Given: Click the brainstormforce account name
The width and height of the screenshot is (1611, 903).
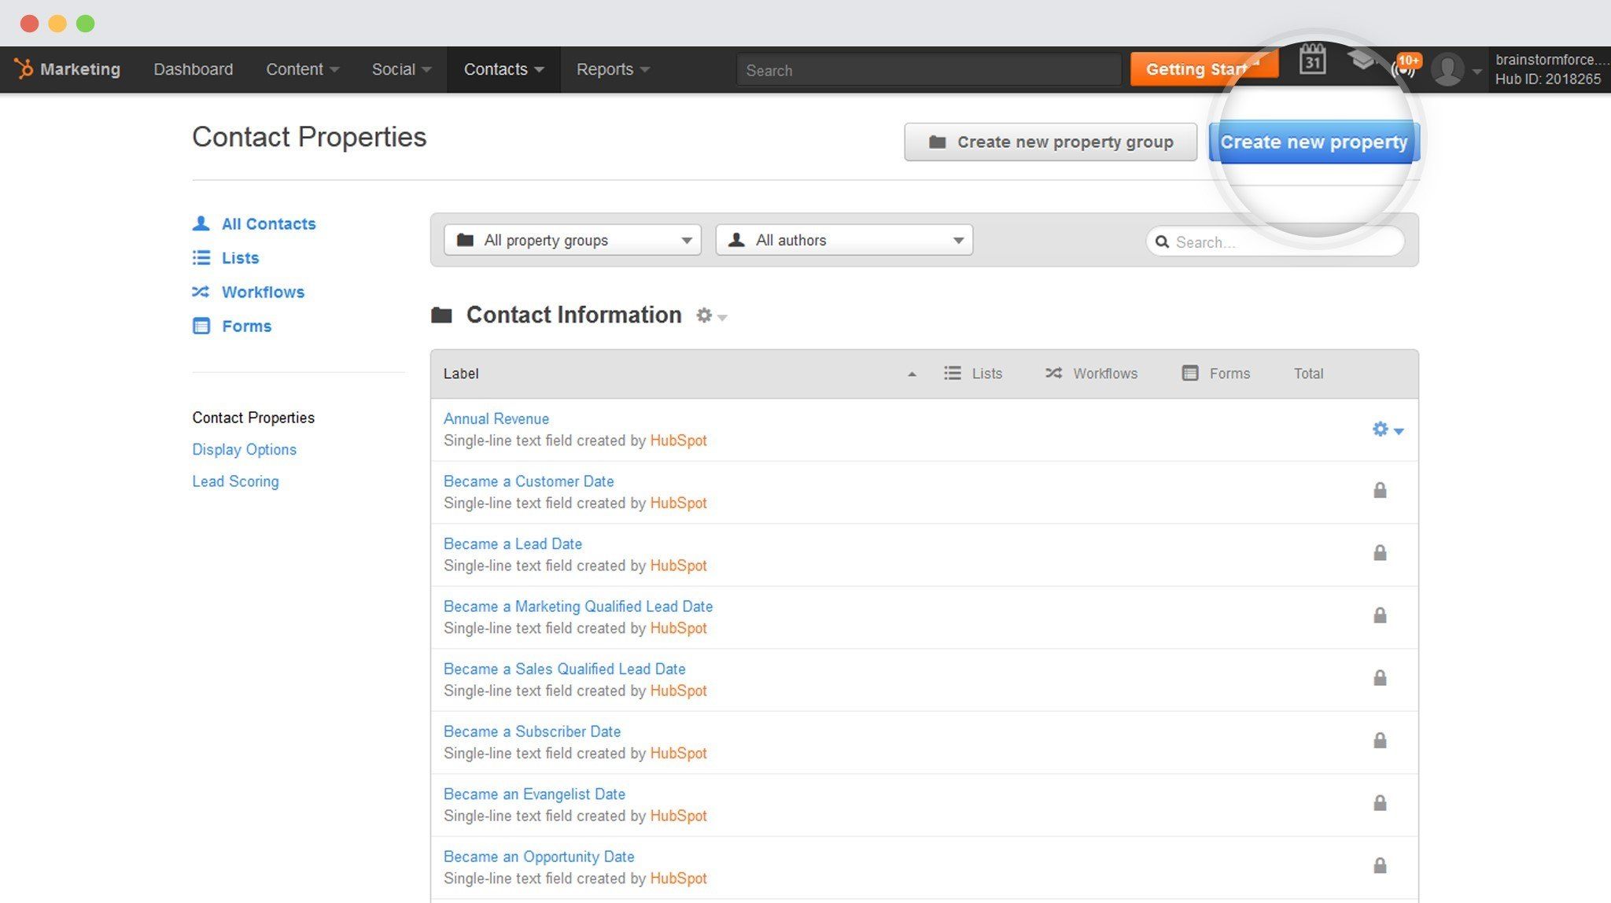Looking at the screenshot, I should [1551, 60].
